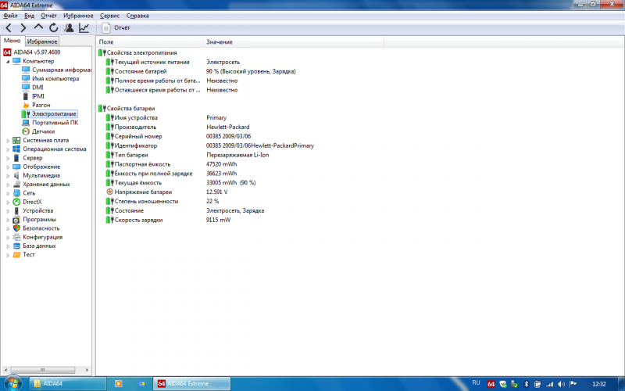Select the Разгон flame icon
This screenshot has height=391, width=625.
(26, 105)
